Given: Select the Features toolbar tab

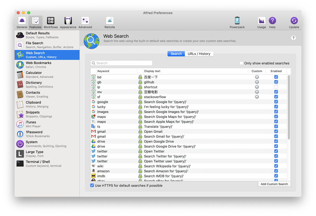Looking at the screenshot, I should [35, 22].
